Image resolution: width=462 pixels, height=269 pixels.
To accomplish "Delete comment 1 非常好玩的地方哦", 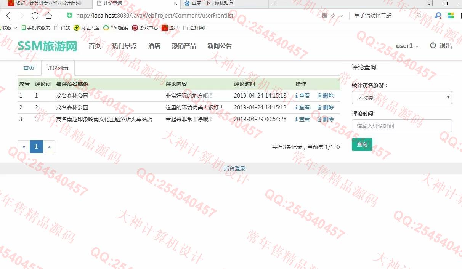I will tap(326, 96).
